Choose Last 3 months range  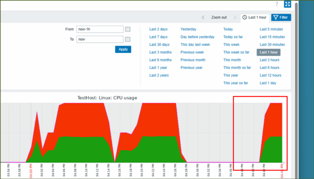(x=160, y=52)
